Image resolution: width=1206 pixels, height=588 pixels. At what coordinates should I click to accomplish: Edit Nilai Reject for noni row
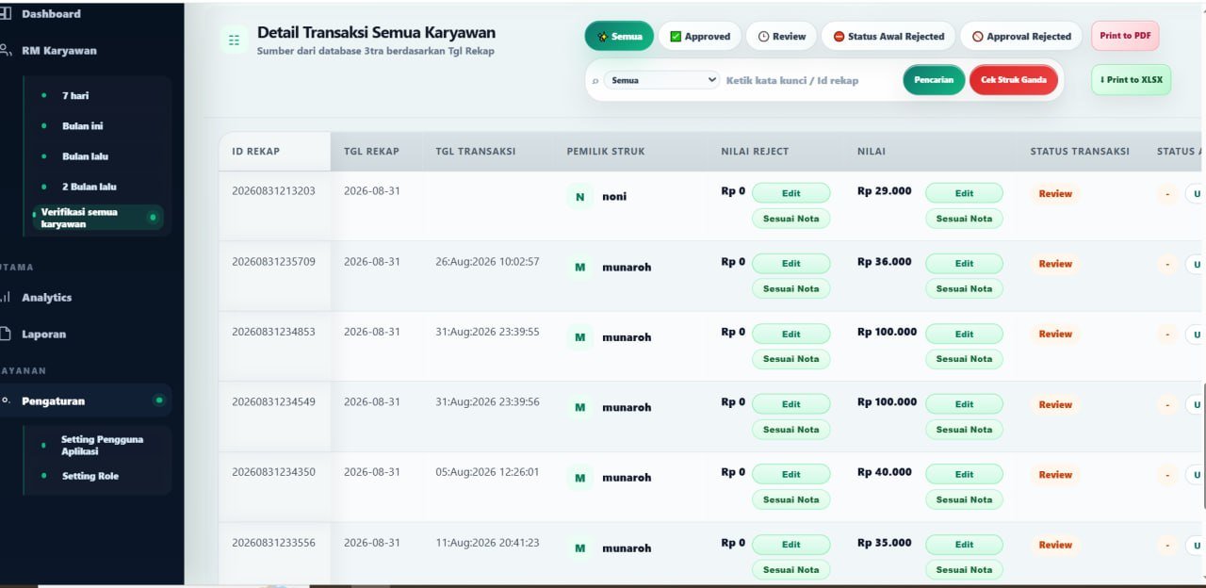click(790, 193)
